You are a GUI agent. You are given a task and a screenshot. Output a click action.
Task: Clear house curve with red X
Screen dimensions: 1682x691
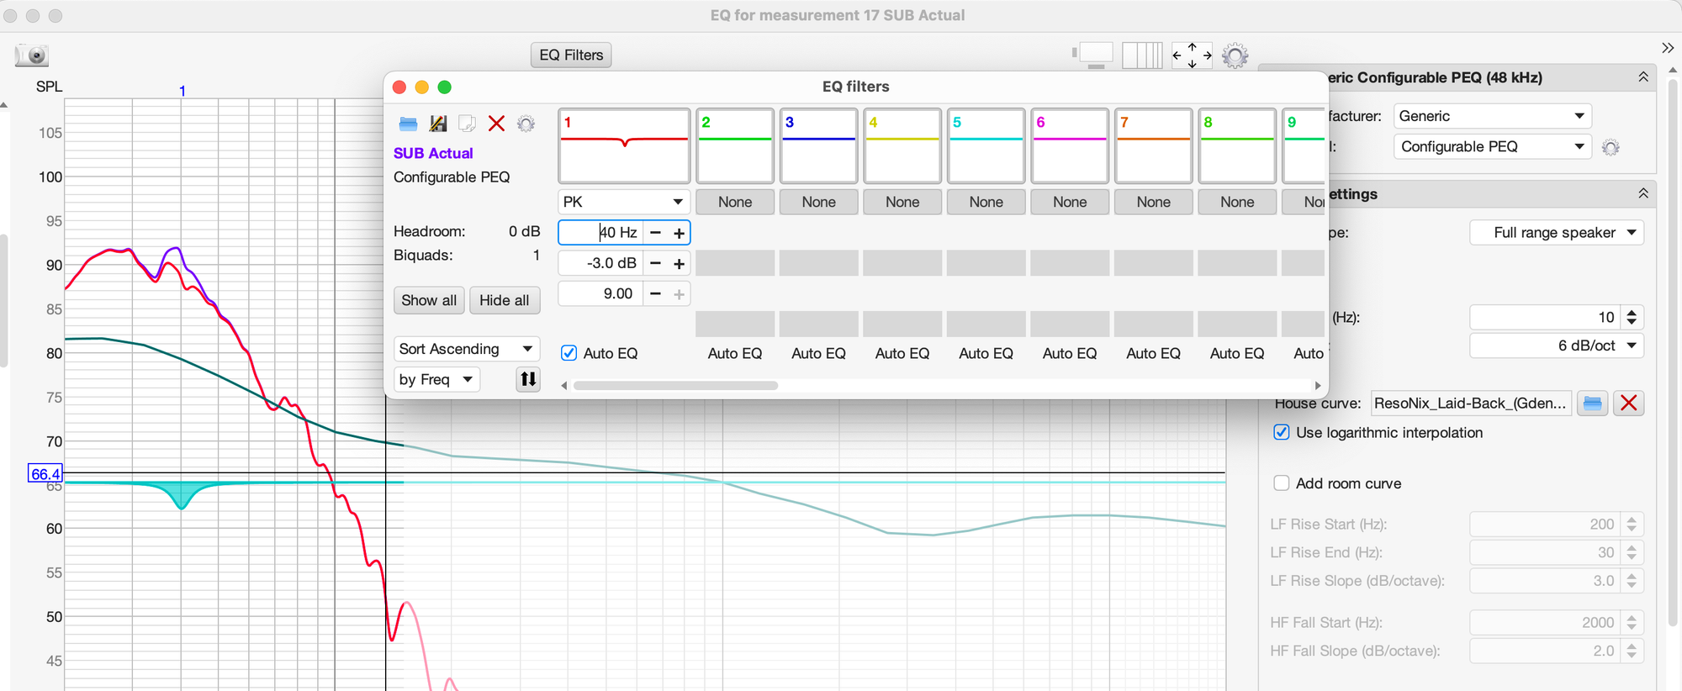(1628, 404)
